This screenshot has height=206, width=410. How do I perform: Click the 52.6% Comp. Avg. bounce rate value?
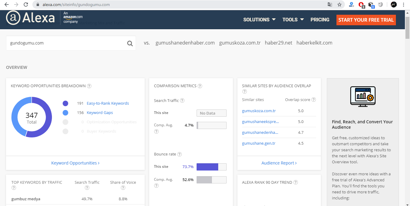tap(188, 180)
